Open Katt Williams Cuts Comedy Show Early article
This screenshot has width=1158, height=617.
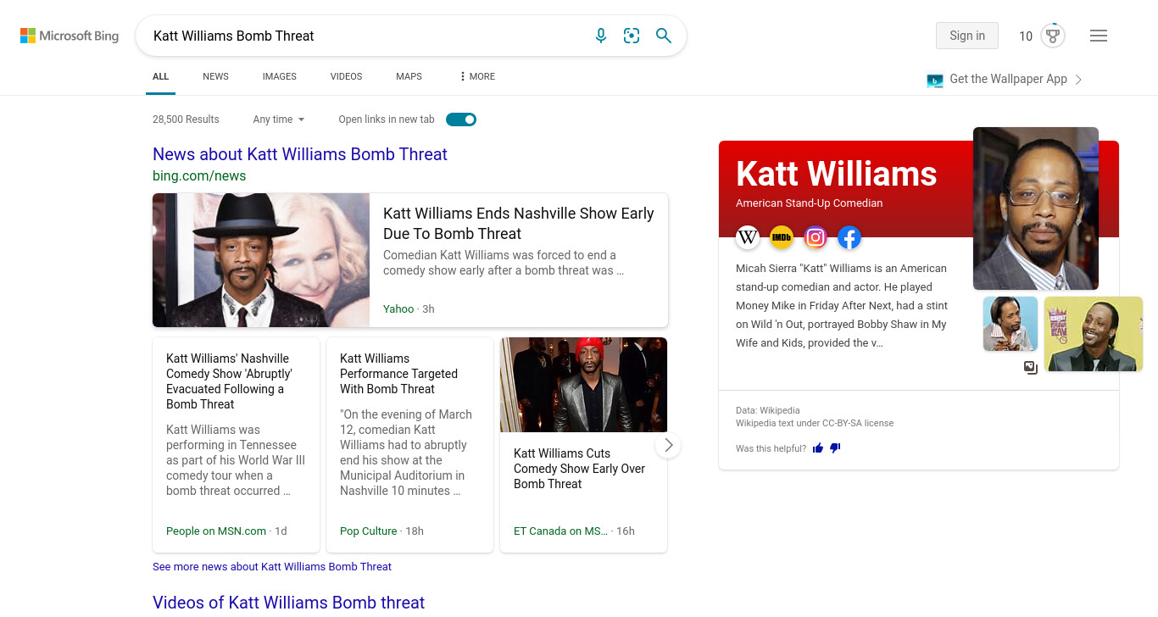(580, 469)
